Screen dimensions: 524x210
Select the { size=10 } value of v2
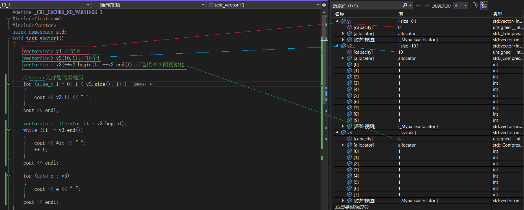[x=408, y=46]
